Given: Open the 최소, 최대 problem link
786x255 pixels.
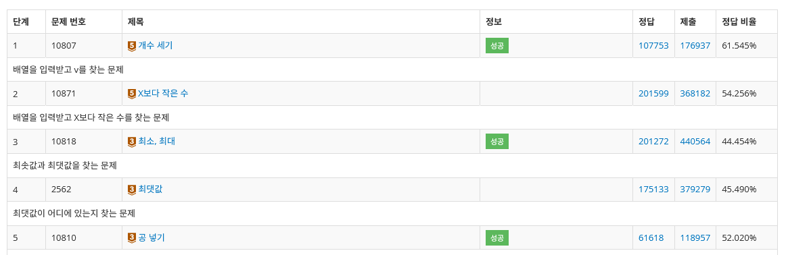Looking at the screenshot, I should click(x=157, y=142).
